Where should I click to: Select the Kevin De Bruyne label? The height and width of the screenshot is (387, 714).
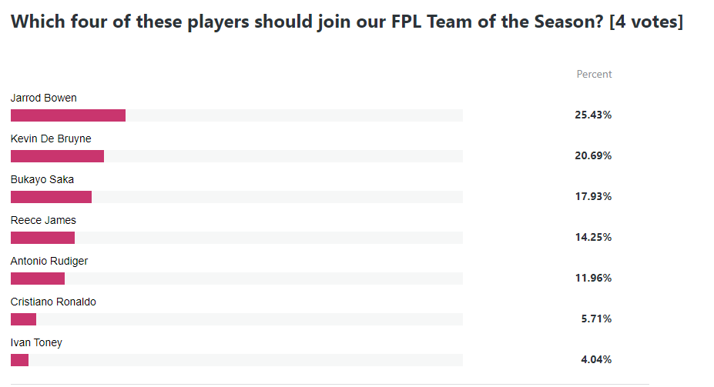pos(51,138)
